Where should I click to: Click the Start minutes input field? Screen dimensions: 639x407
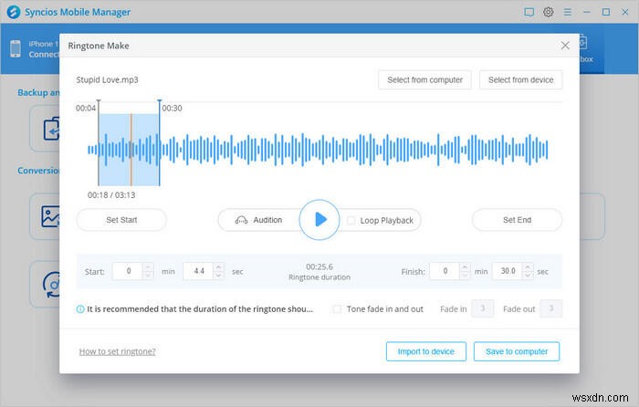tap(128, 271)
